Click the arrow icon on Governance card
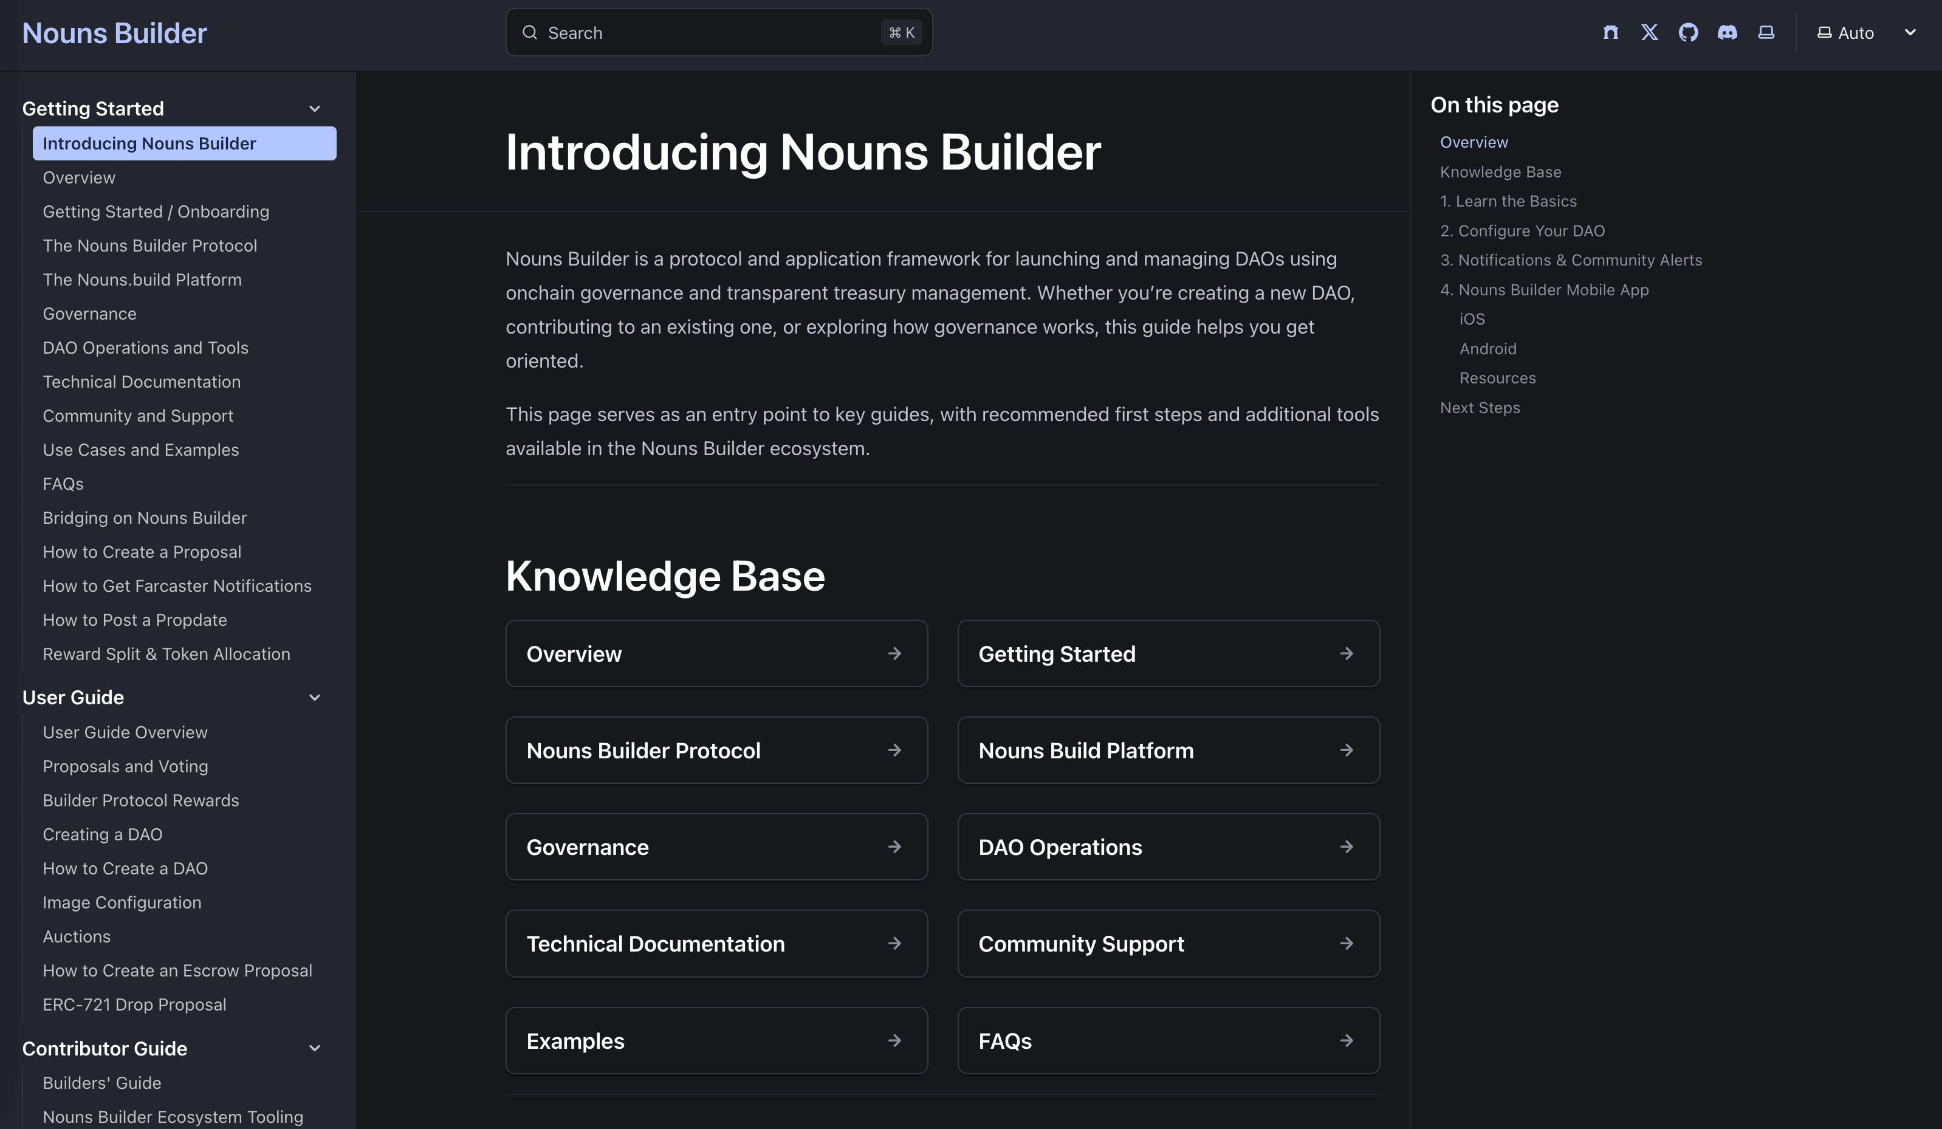The width and height of the screenshot is (1942, 1129). tap(894, 847)
